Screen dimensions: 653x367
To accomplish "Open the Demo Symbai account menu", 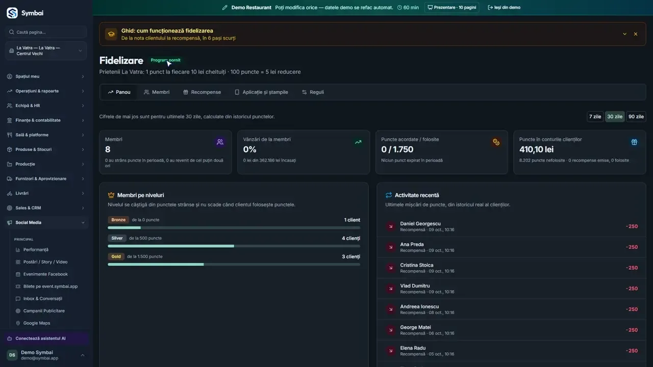I will point(46,355).
